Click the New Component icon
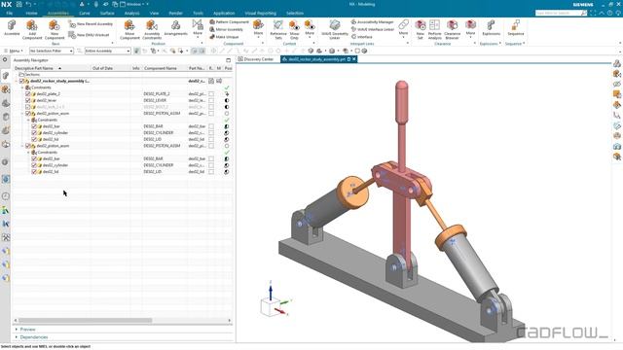The height and width of the screenshot is (350, 623). [x=55, y=29]
